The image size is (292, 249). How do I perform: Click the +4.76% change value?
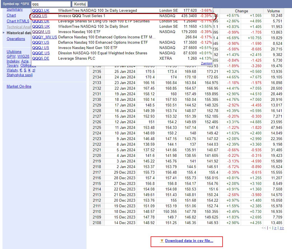pyautogui.click(x=233, y=99)
